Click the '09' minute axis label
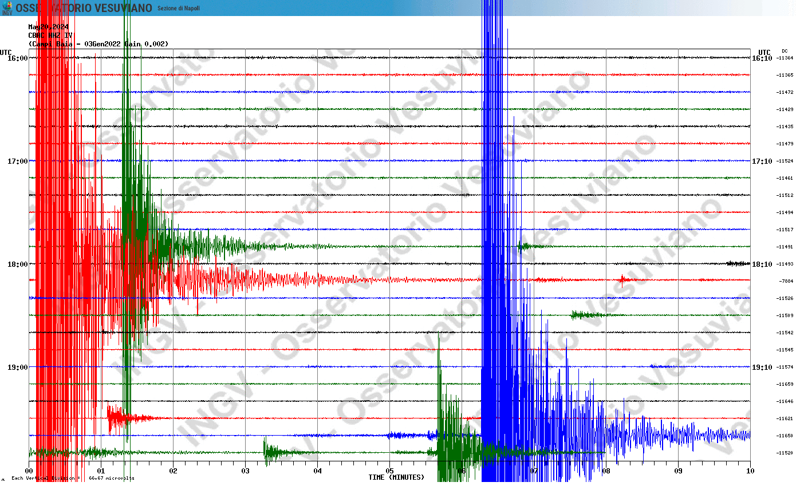 coord(678,471)
